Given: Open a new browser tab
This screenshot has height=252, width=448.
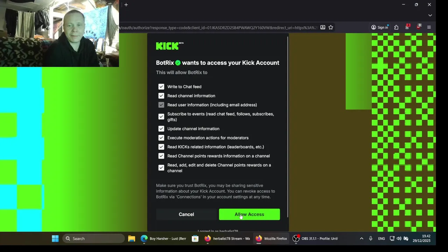Looking at the screenshot, I should [x=126, y=5].
